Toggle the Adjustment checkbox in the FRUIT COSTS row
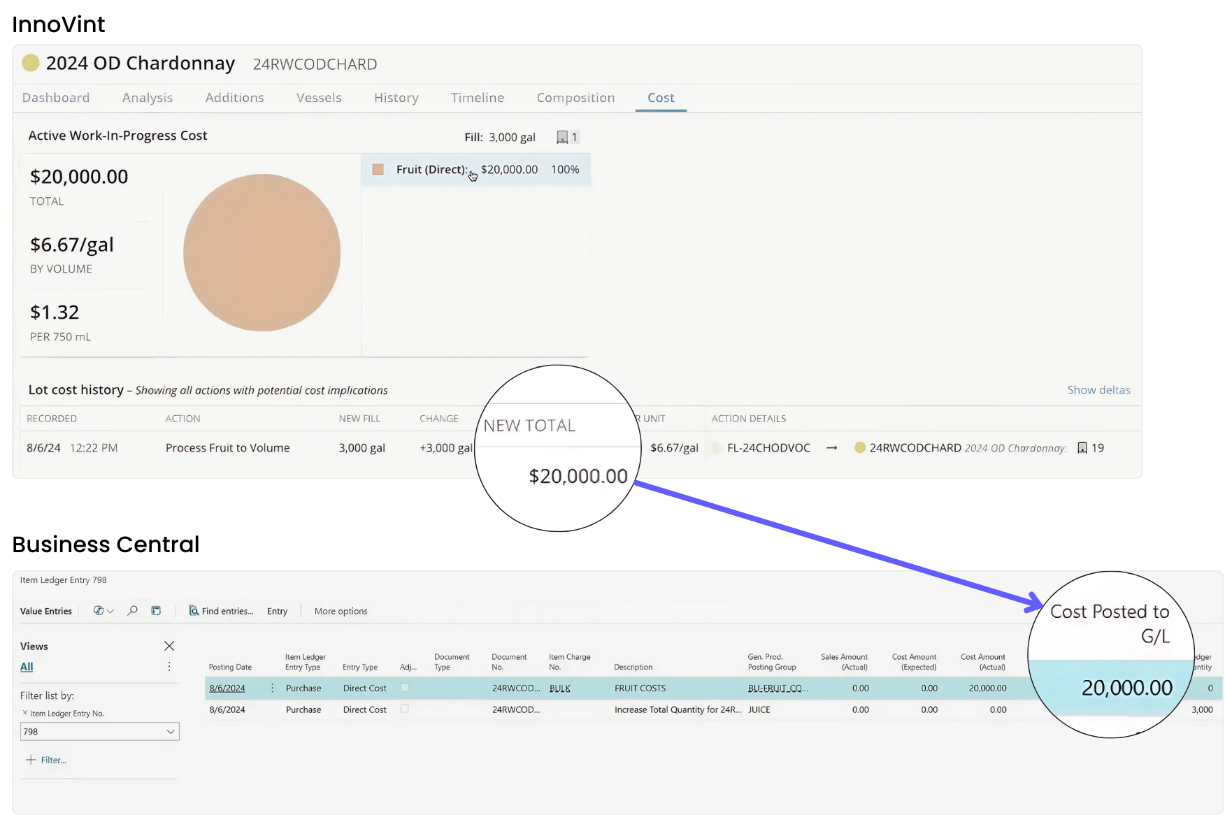The image size is (1225, 815). pos(404,688)
